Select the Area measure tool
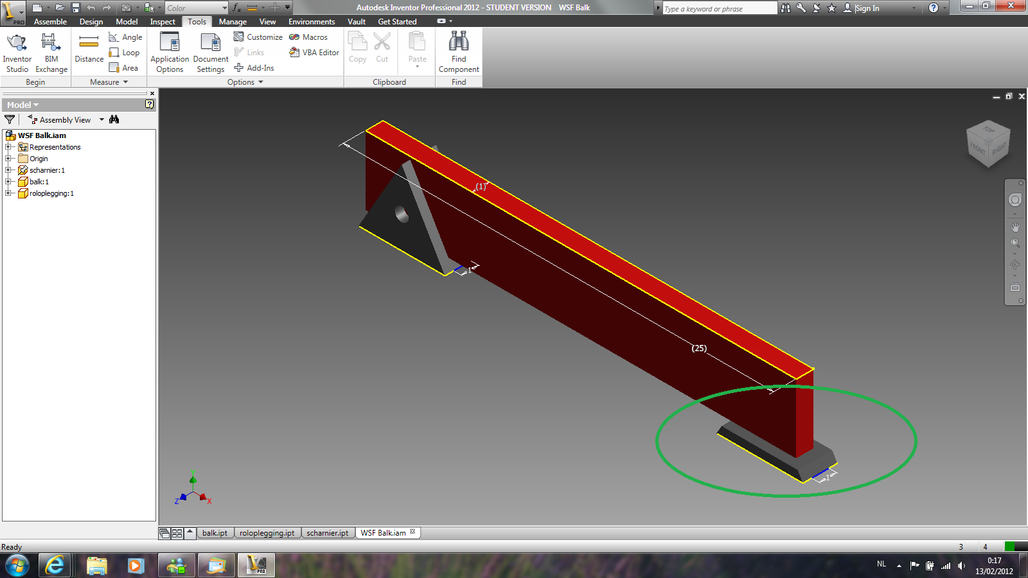Viewport: 1028px width, 578px height. pyautogui.click(x=123, y=67)
